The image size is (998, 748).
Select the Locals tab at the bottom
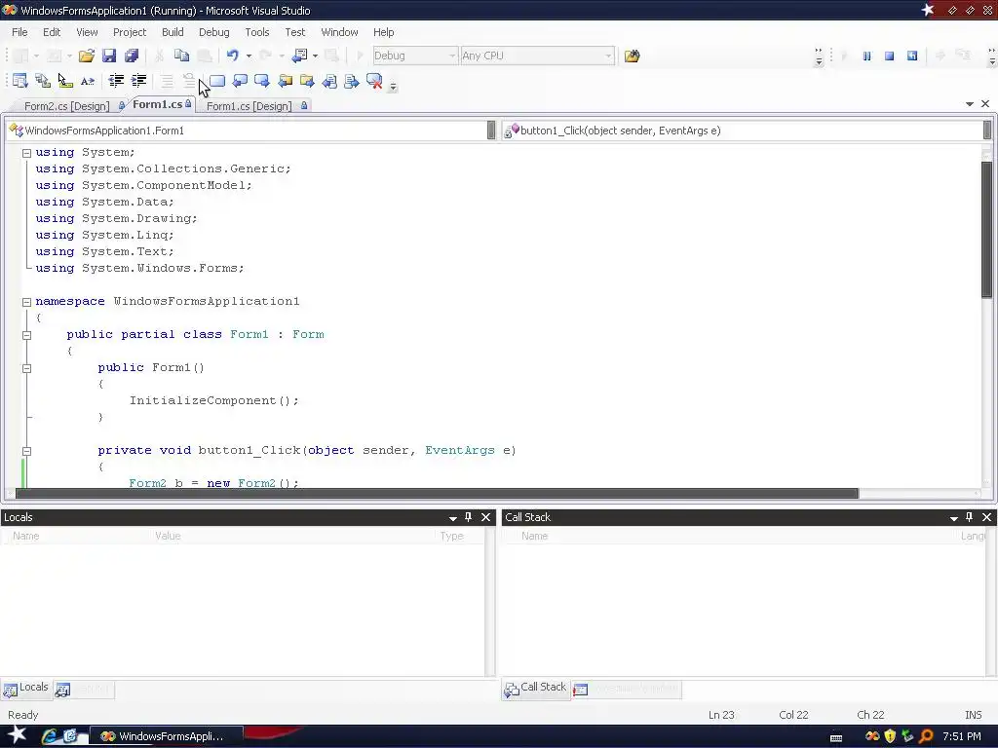tap(26, 688)
